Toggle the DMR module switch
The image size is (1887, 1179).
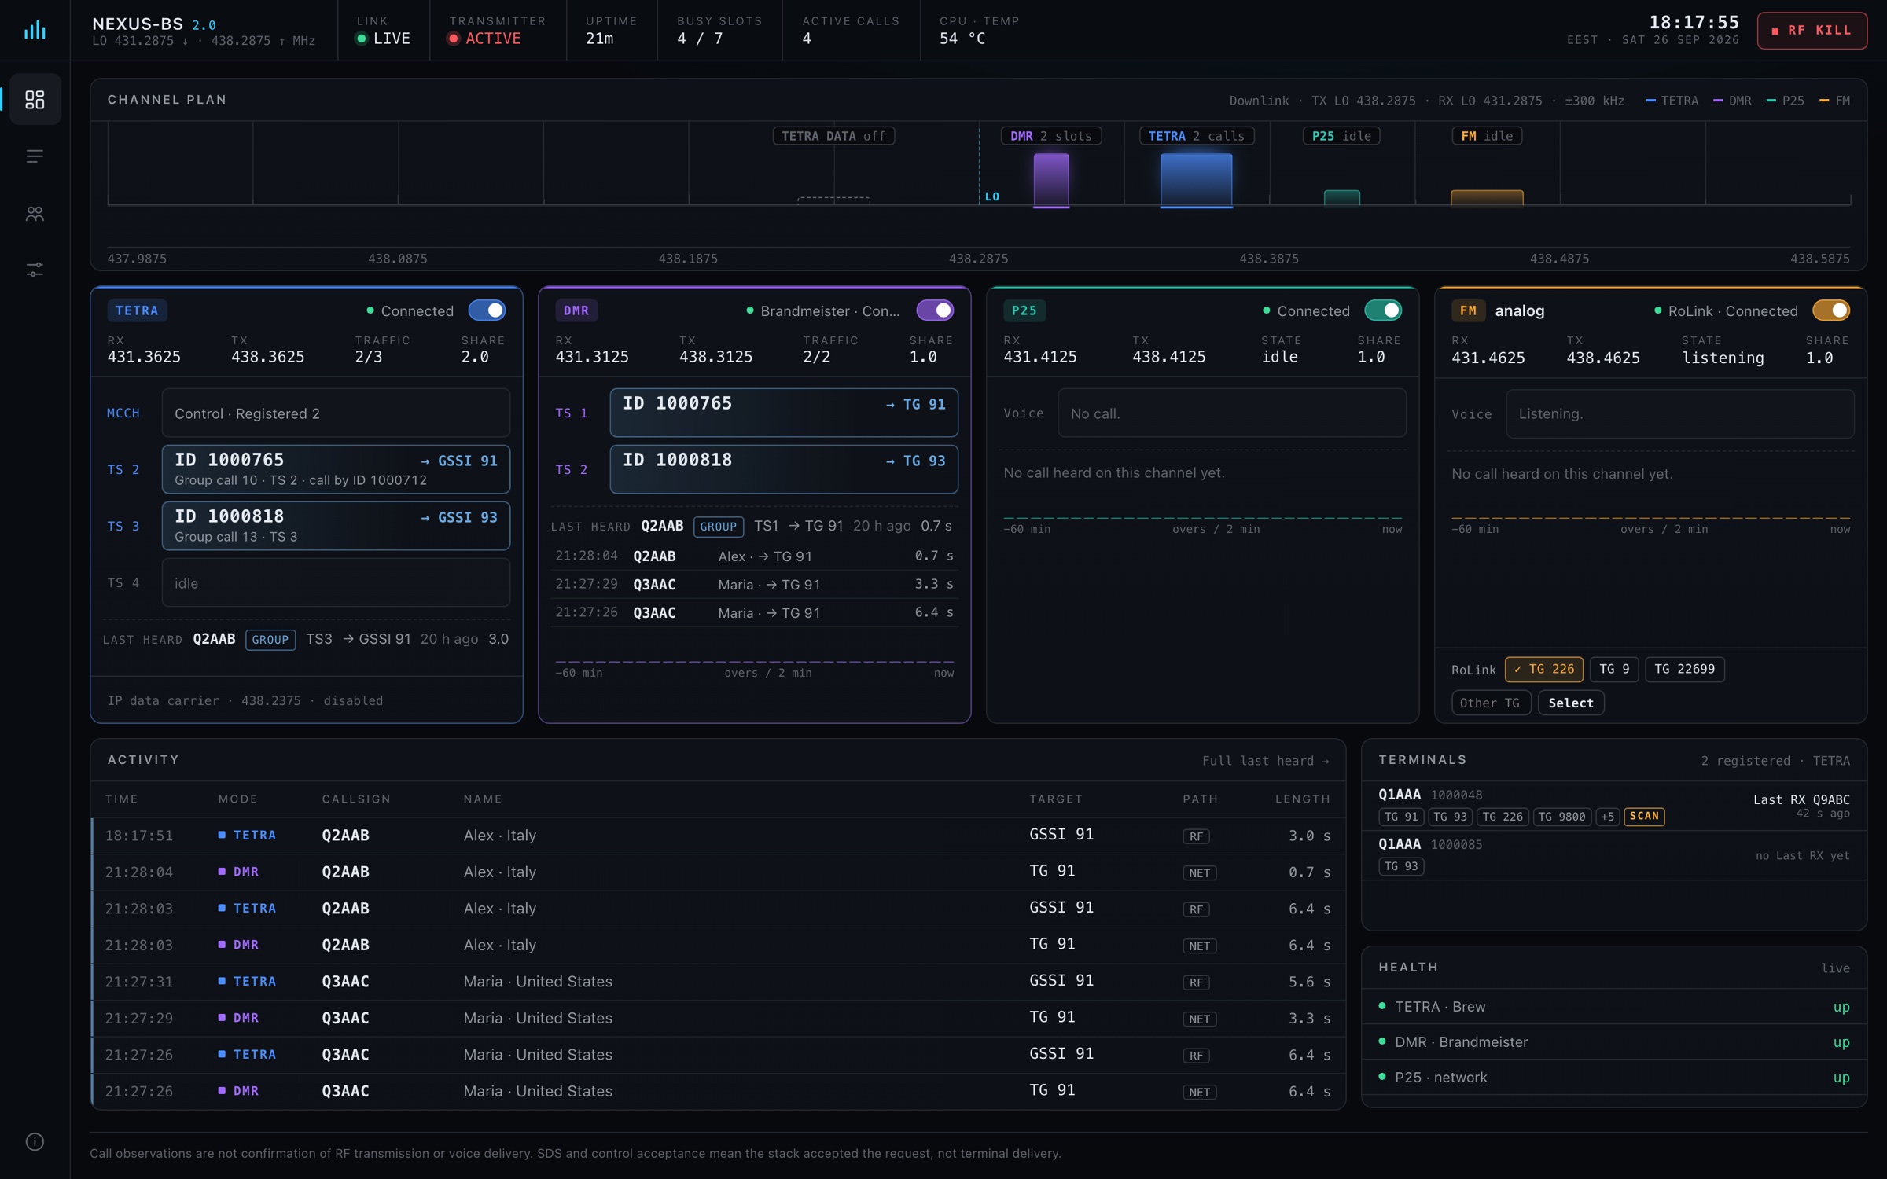pos(935,310)
